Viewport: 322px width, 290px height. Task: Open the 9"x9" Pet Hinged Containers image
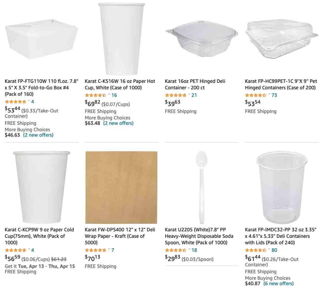pos(281,39)
